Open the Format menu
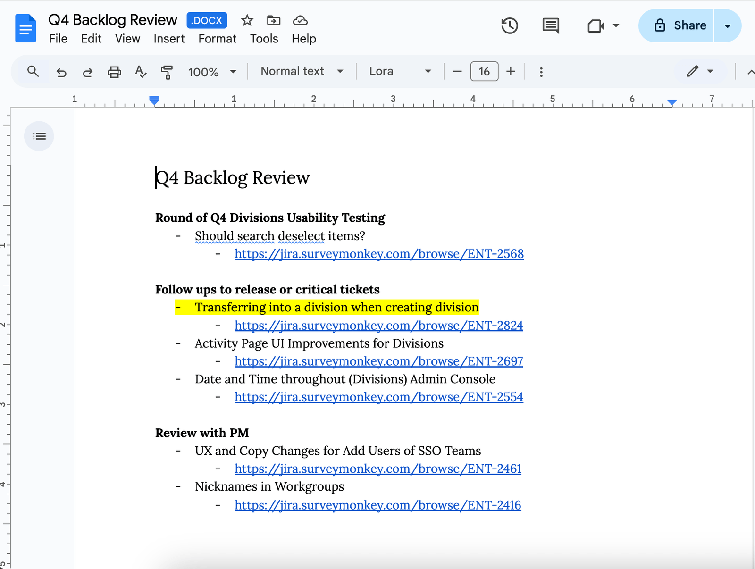The width and height of the screenshot is (755, 569). point(217,39)
